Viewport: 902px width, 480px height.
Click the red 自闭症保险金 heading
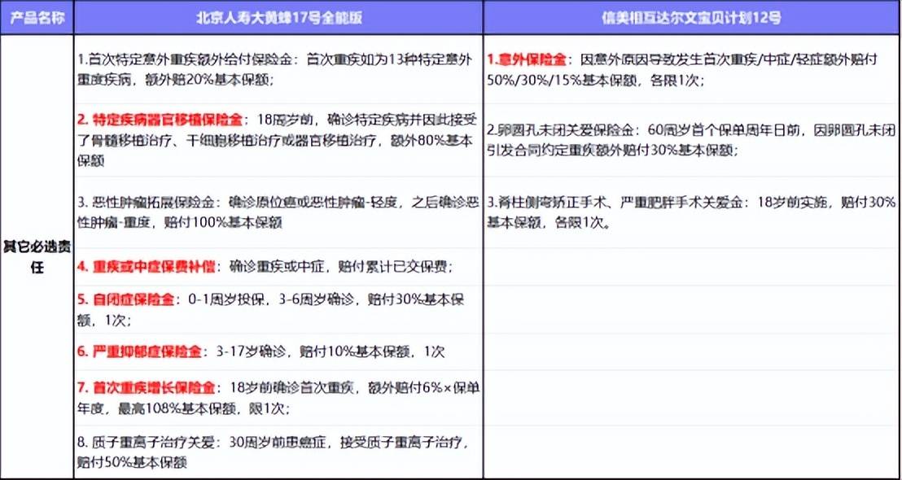click(125, 300)
